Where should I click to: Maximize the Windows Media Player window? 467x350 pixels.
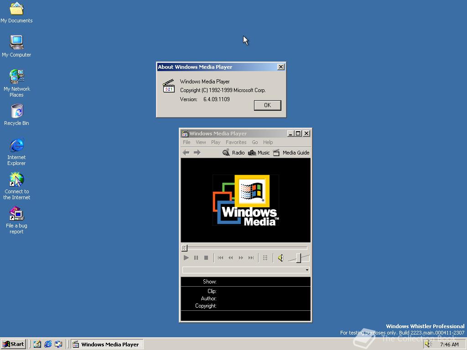click(x=298, y=134)
